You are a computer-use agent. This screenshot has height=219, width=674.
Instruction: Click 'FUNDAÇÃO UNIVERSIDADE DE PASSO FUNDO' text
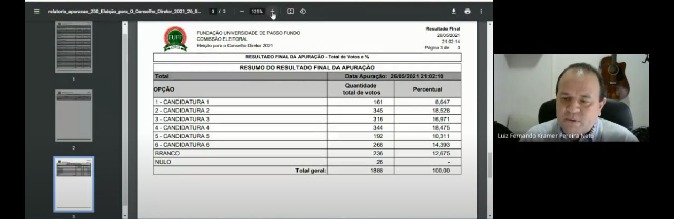pos(248,33)
